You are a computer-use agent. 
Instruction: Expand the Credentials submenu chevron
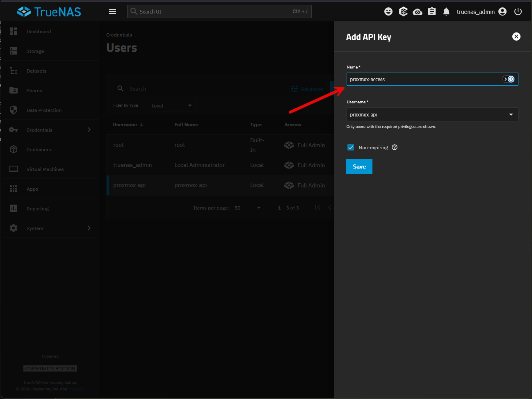(89, 130)
